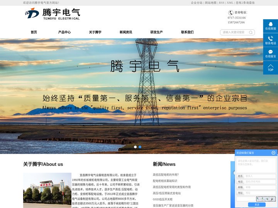278x208 pixels.
Task: Click the 电话 phone input field
Action: 260,182
